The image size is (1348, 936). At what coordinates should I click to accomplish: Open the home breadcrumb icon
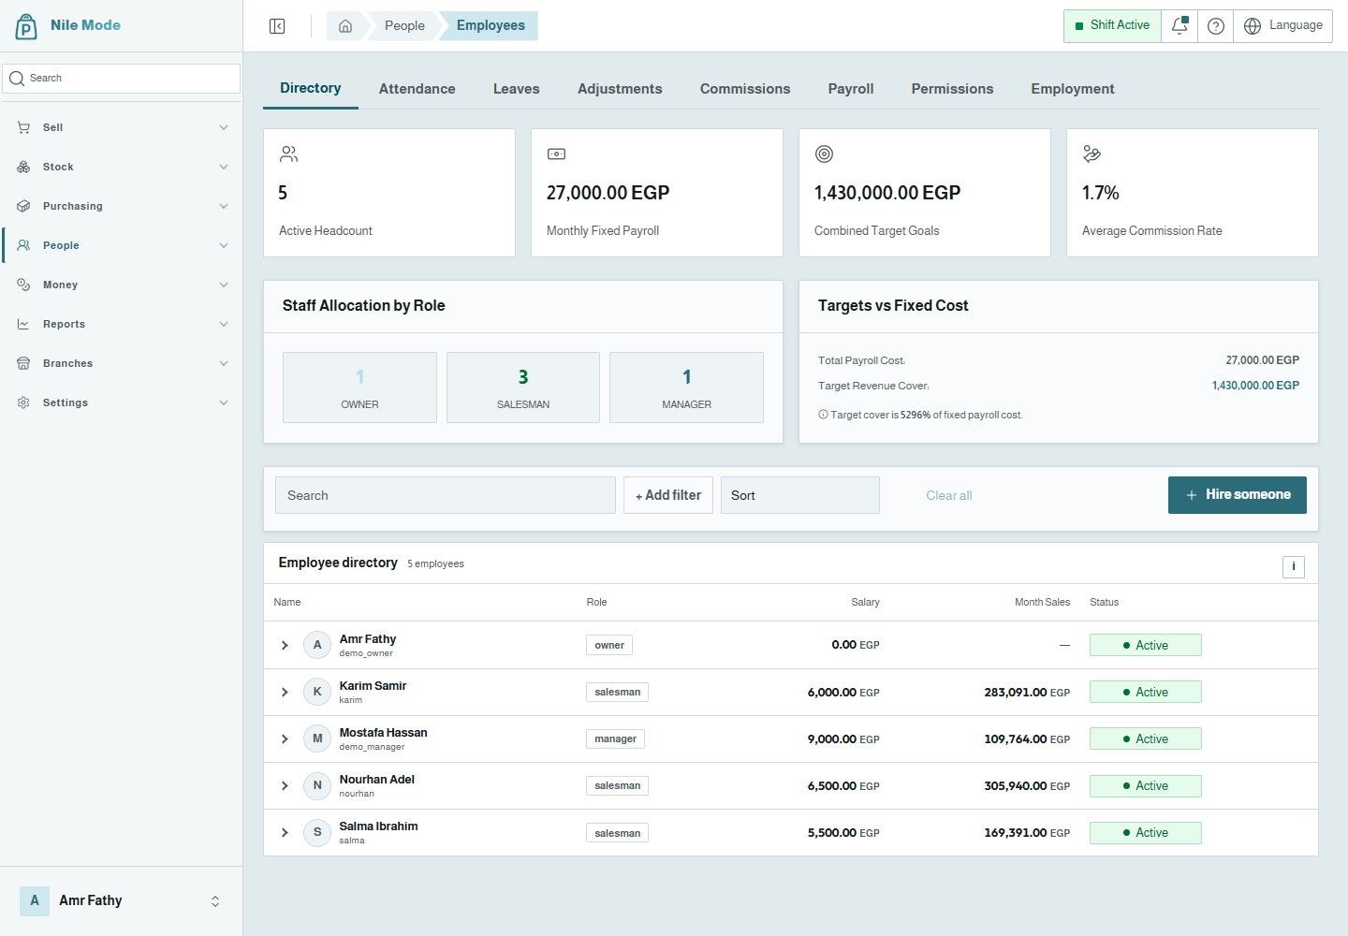345,26
